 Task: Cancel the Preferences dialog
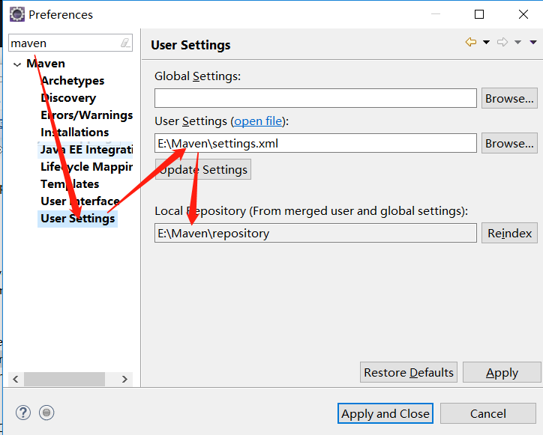488,413
